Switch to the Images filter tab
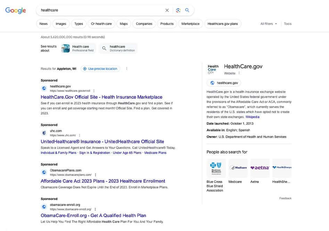This screenshot has height=231, width=329. [61, 24]
